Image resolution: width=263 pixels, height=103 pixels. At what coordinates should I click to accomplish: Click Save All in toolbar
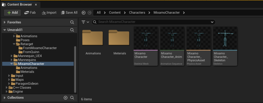(69, 13)
